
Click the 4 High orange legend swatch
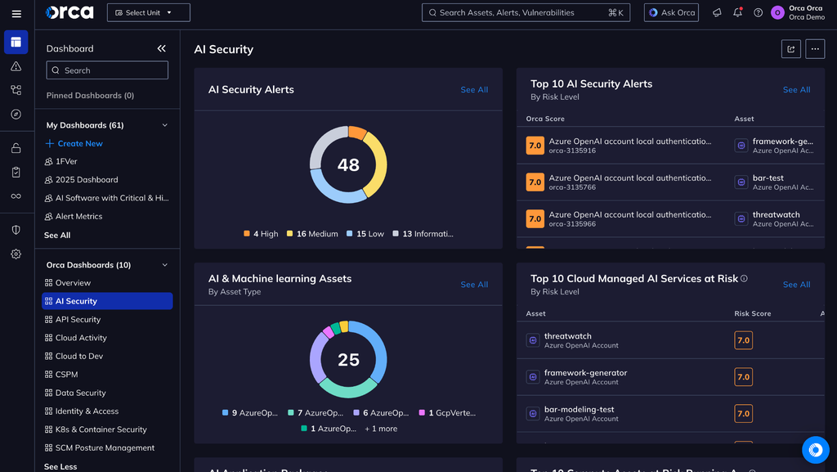coord(247,233)
